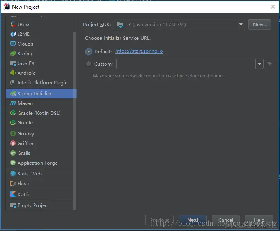Expand the Custom URL history dropdown

pos(259,64)
